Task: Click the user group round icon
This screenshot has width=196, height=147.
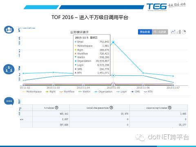Action: coord(9,29)
